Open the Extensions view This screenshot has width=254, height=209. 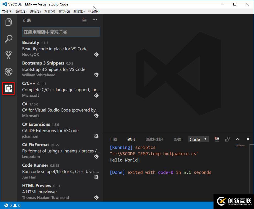click(9, 88)
